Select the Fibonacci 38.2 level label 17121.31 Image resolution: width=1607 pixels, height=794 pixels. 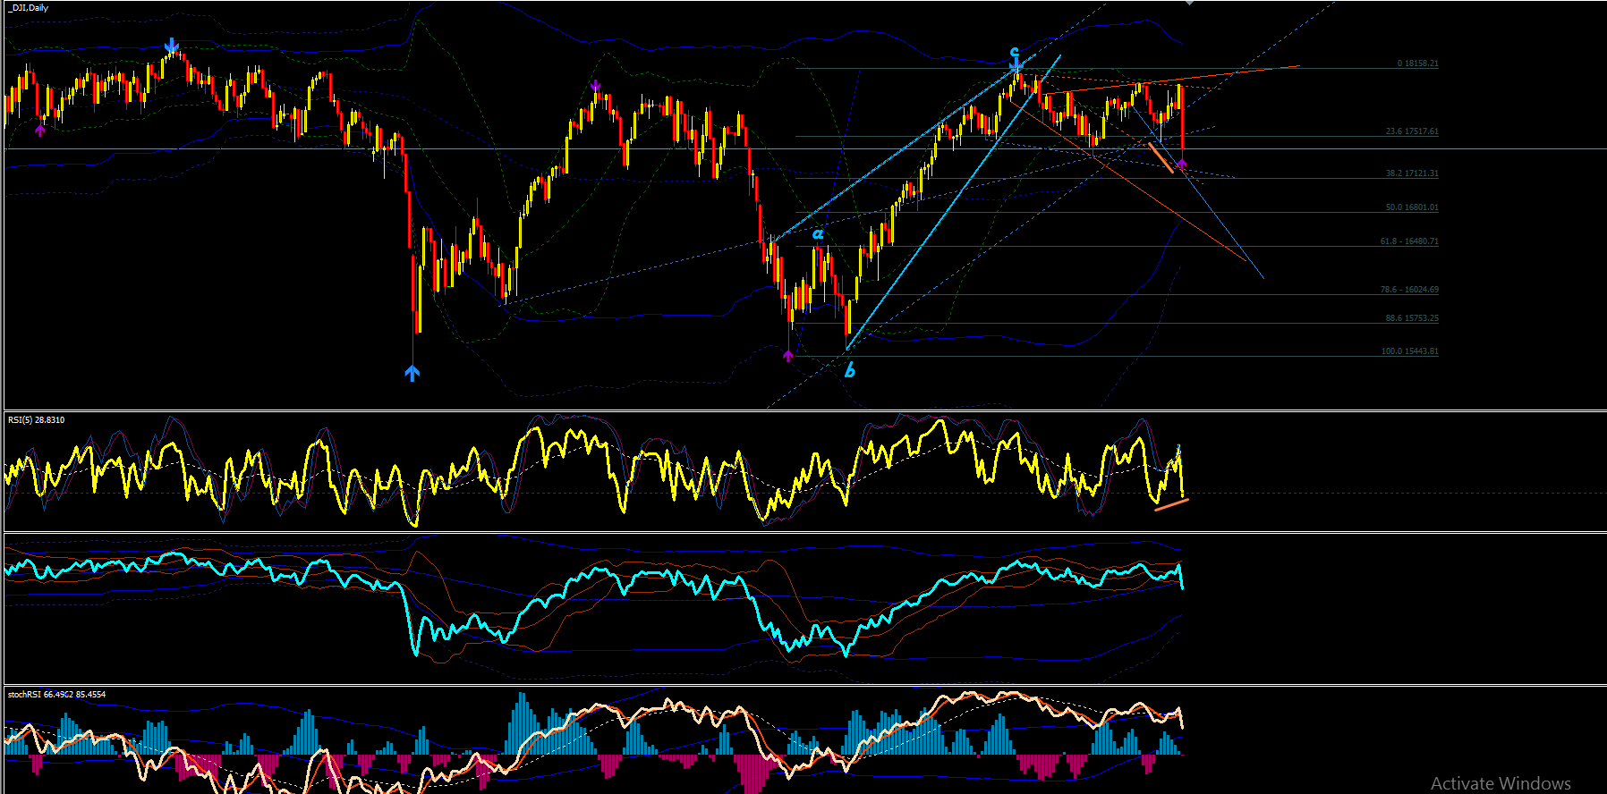pos(1412,173)
